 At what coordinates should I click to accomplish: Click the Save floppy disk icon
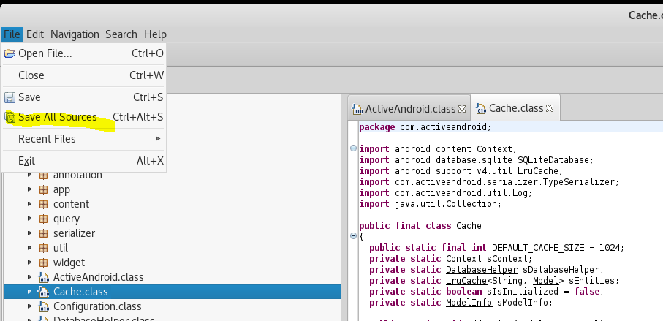10,97
